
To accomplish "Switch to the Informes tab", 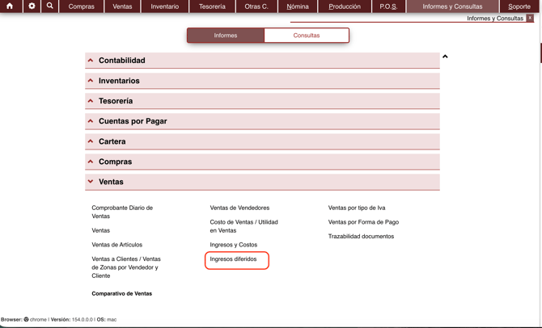I will [226, 36].
